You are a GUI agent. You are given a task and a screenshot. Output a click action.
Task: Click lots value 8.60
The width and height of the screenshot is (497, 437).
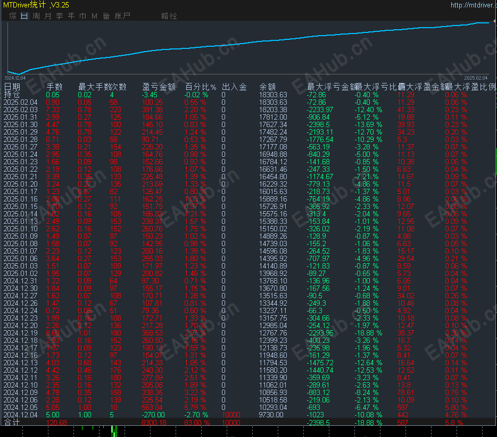pyautogui.click(x=53, y=333)
